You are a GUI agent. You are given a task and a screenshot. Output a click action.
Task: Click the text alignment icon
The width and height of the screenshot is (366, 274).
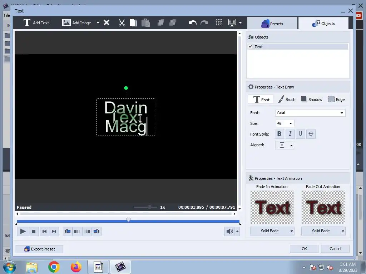(282, 145)
